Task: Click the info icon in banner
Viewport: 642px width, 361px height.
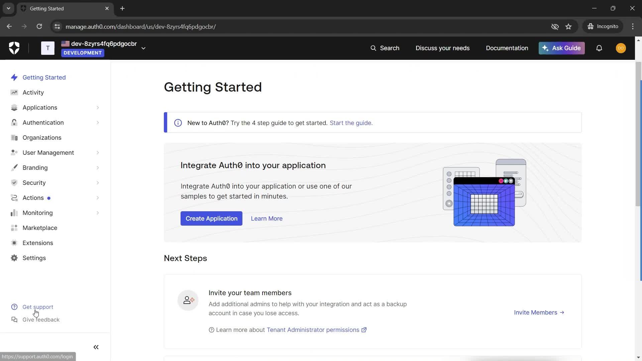Action: click(x=178, y=123)
